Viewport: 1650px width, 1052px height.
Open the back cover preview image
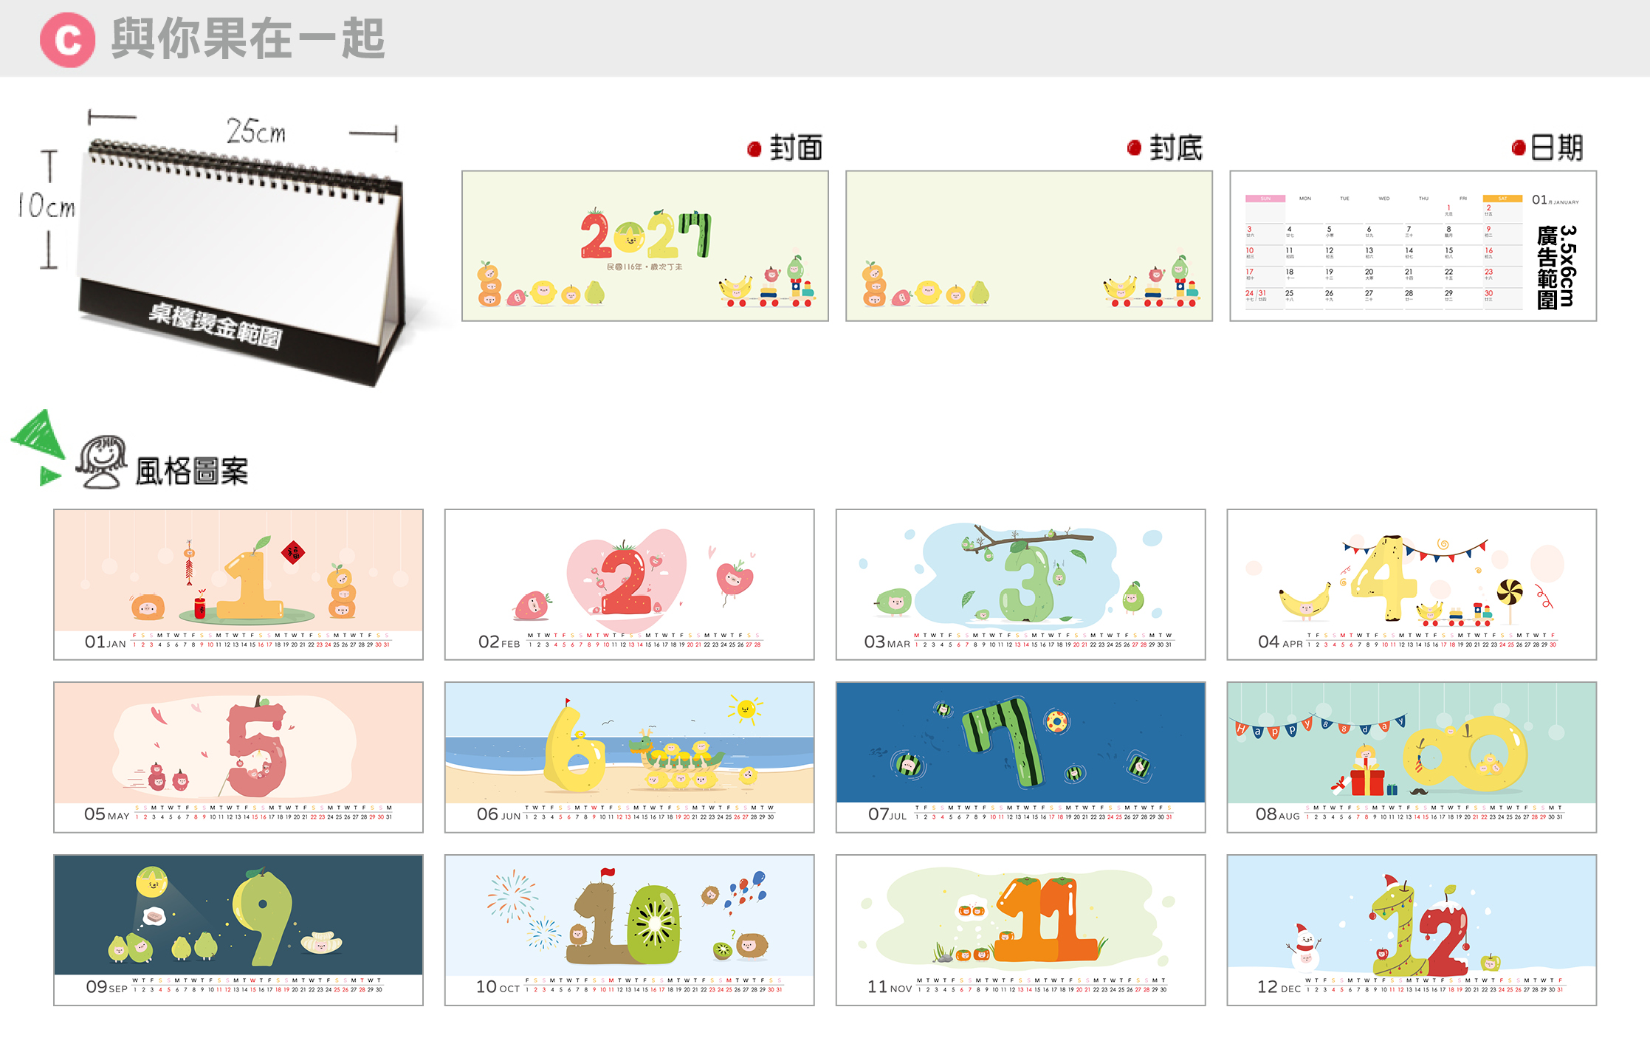pos(1029,246)
